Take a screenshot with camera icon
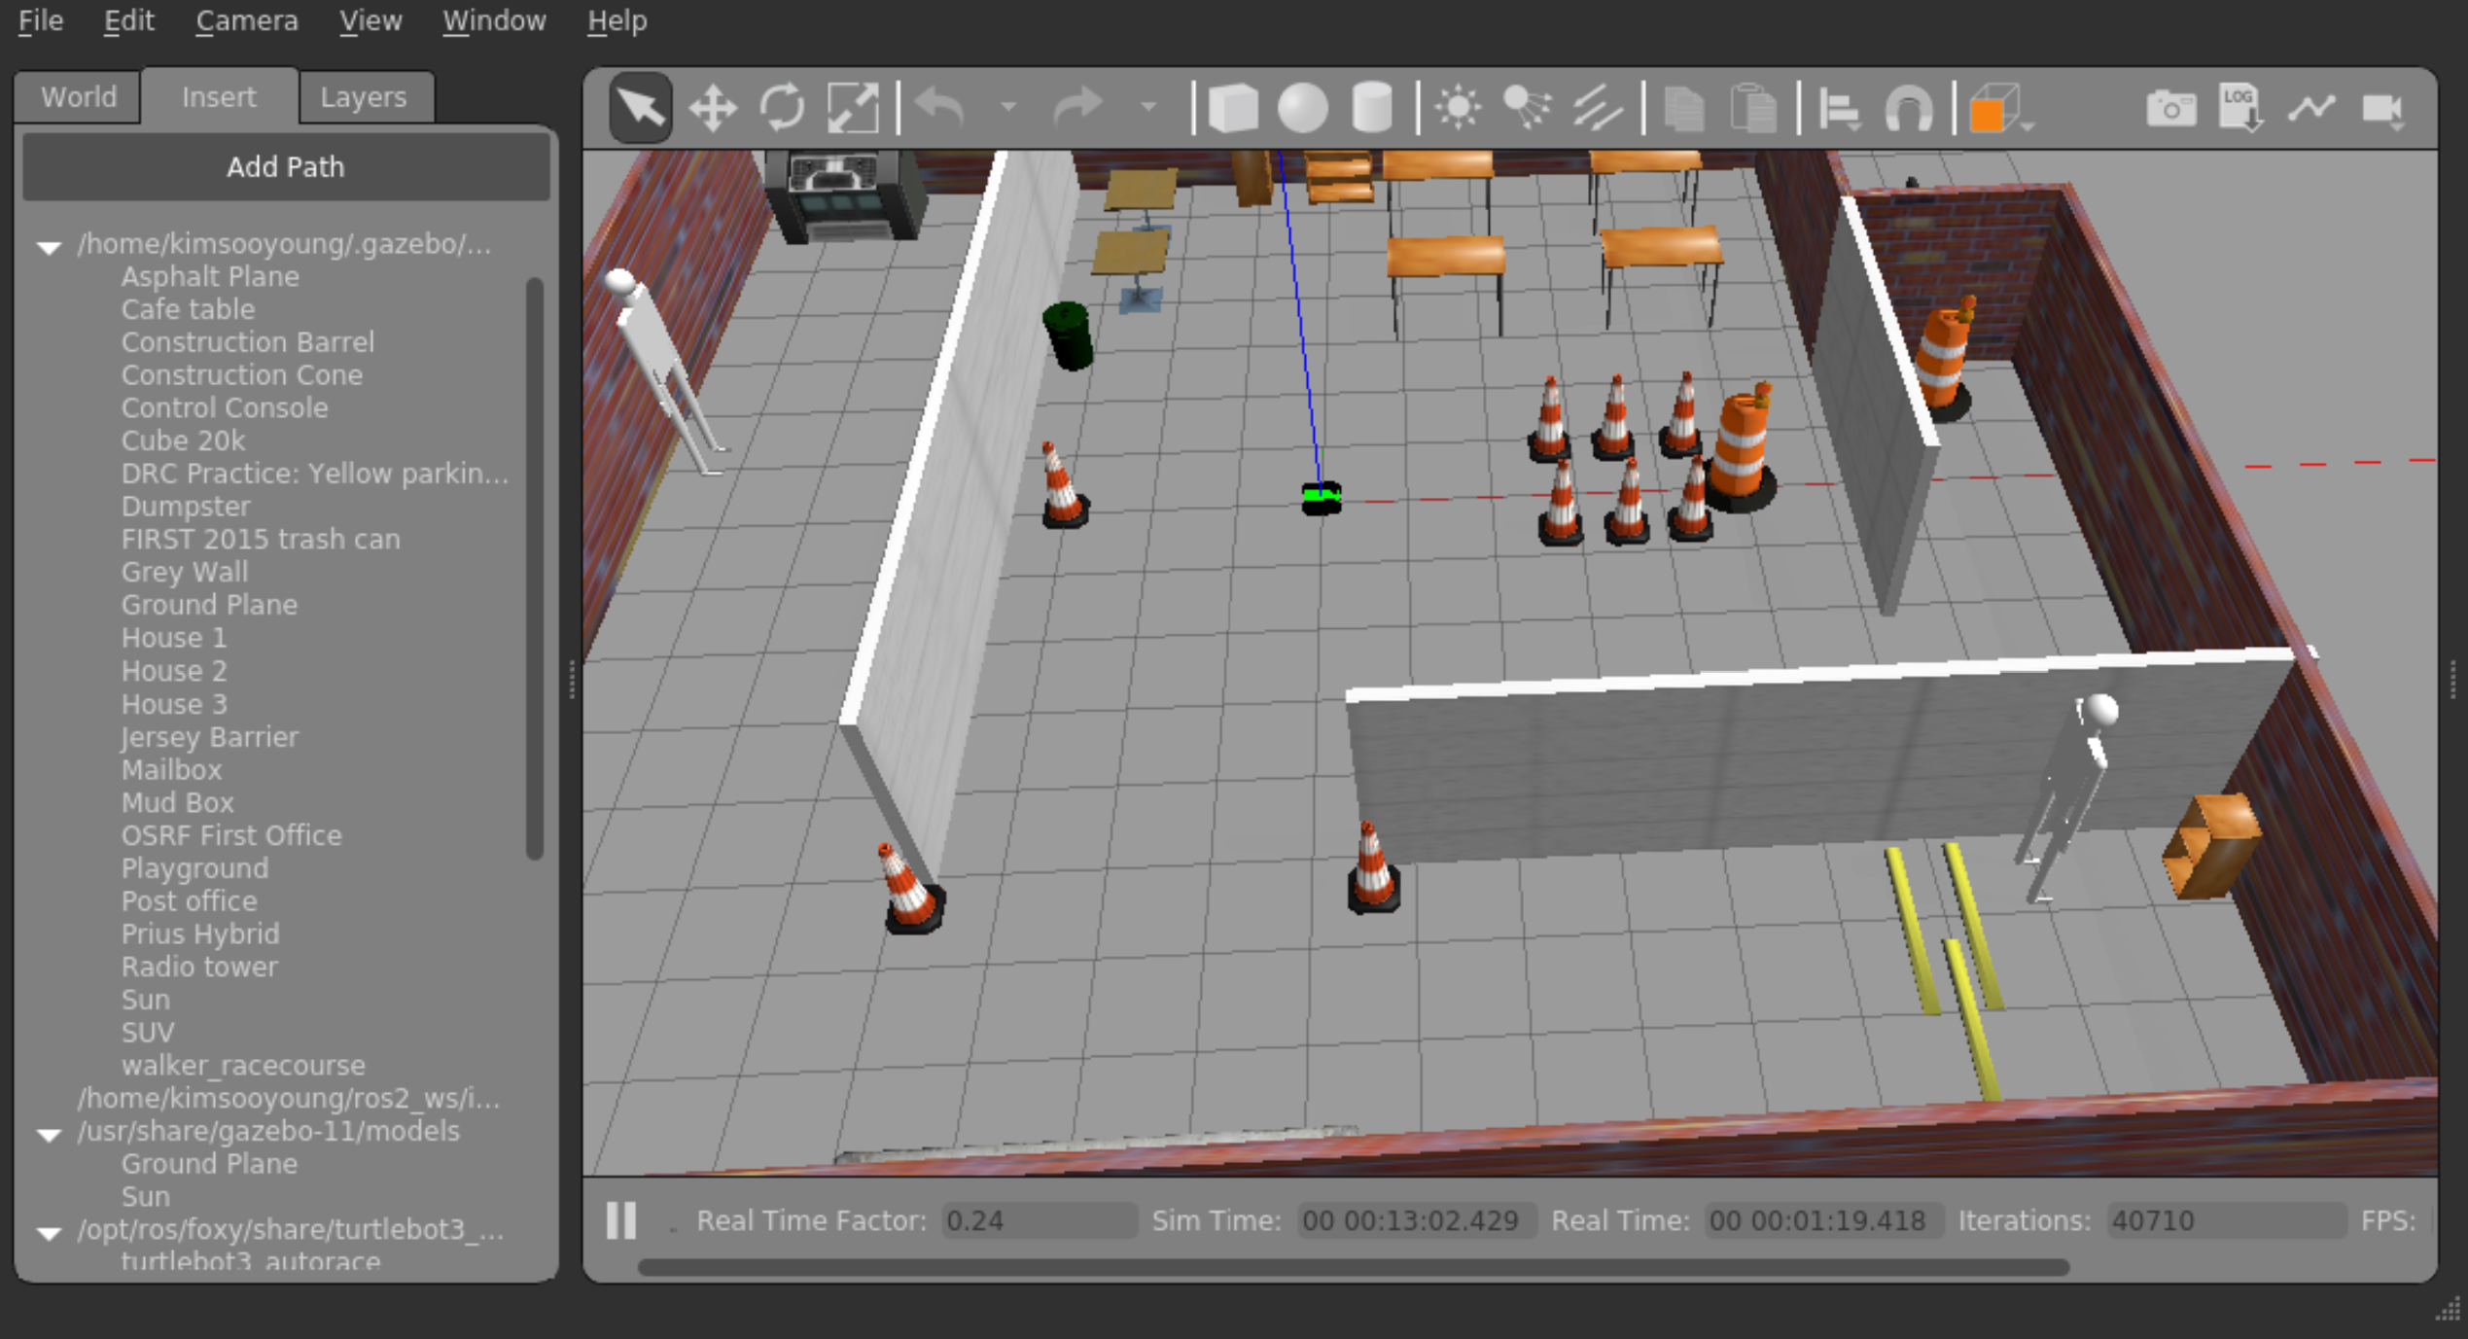 tap(2170, 108)
